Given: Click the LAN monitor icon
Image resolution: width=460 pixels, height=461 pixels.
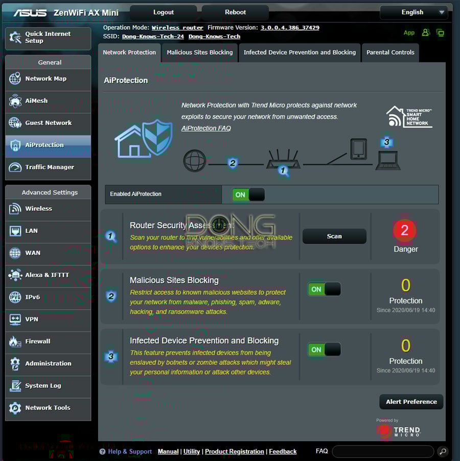Looking at the screenshot, I should [x=15, y=231].
